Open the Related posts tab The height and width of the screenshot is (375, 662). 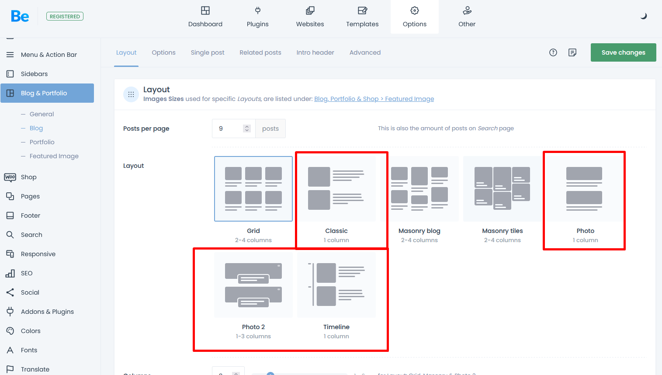tap(260, 52)
